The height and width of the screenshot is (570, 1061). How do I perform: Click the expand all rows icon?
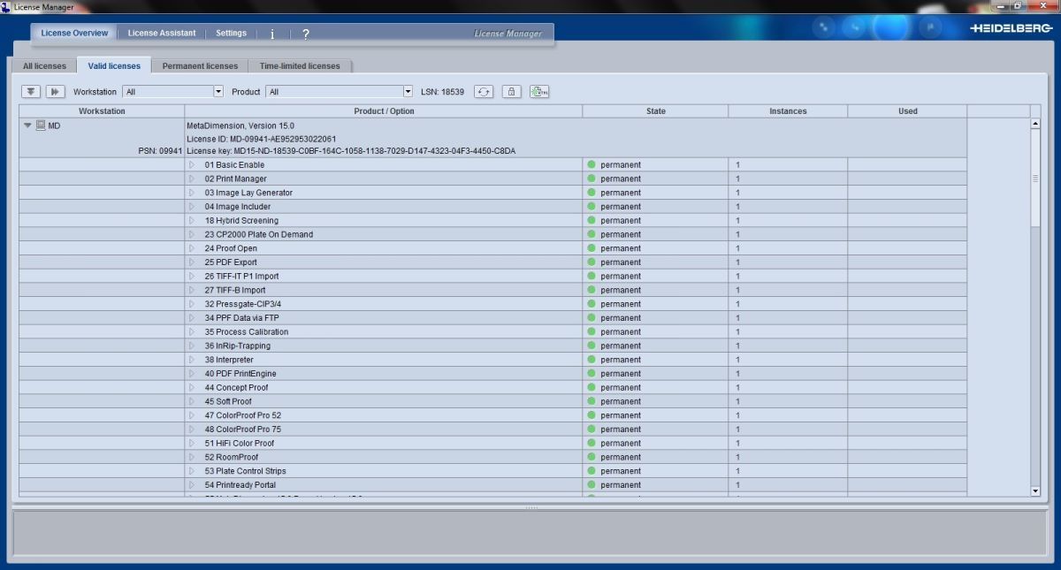pos(32,91)
